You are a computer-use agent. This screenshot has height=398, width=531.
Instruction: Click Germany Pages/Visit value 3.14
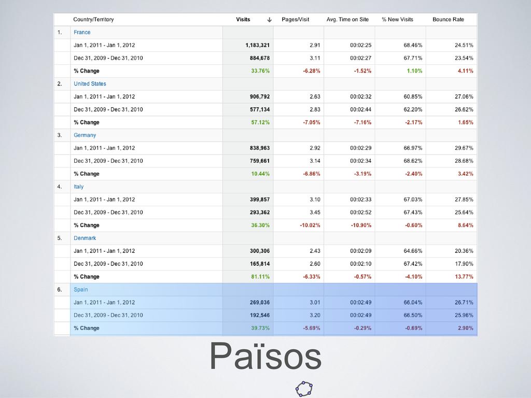[x=315, y=161]
